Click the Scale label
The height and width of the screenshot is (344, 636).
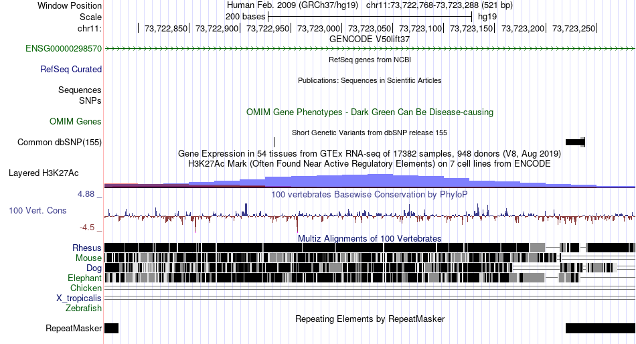[90, 17]
